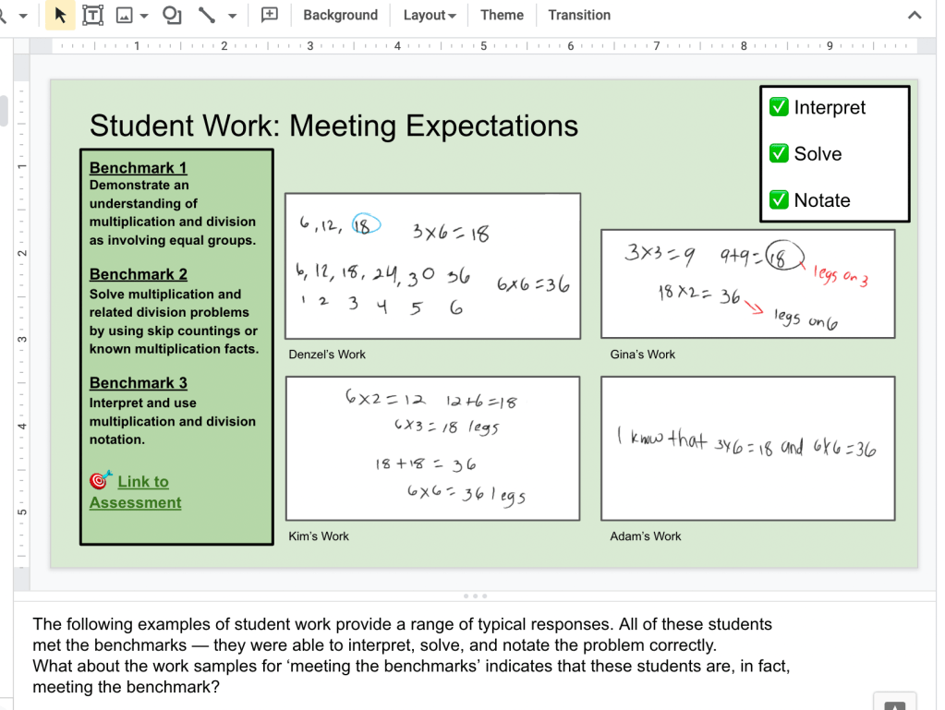Click the slide title Student Work: Meeting Expectations
This screenshot has width=945, height=710.
(x=333, y=126)
